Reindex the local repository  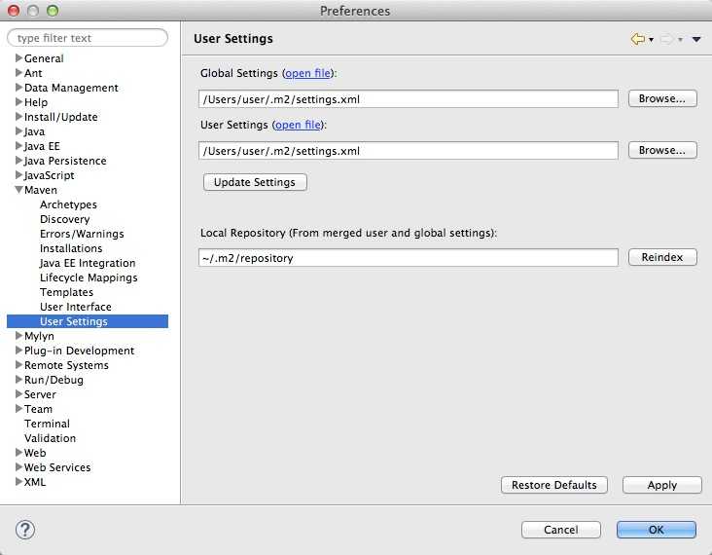662,257
